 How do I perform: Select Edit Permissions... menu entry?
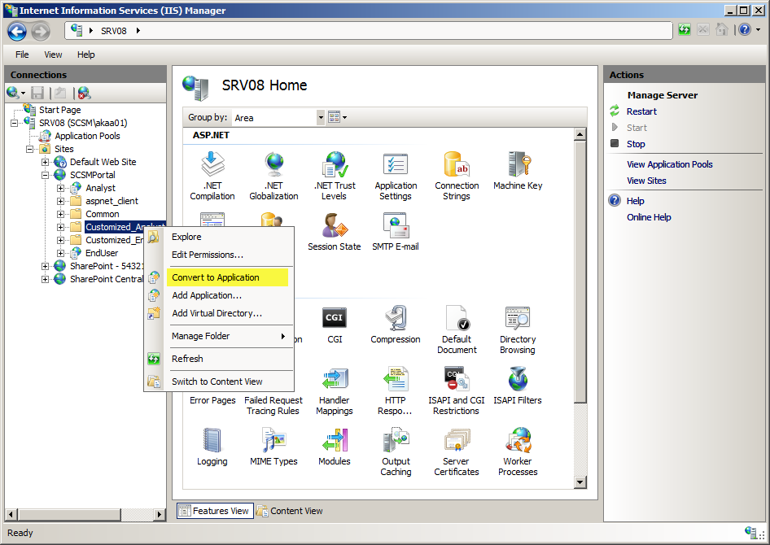click(x=219, y=255)
